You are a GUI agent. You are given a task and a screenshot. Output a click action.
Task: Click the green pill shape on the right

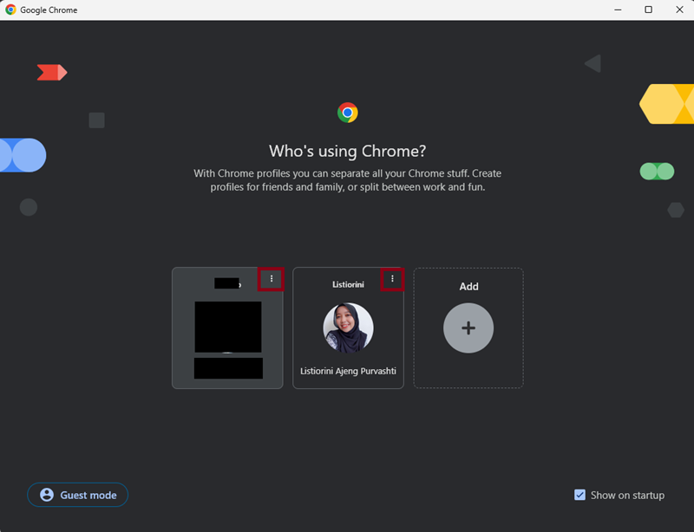coord(657,171)
